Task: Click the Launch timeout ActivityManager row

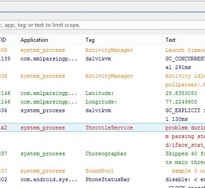Action: (102, 50)
